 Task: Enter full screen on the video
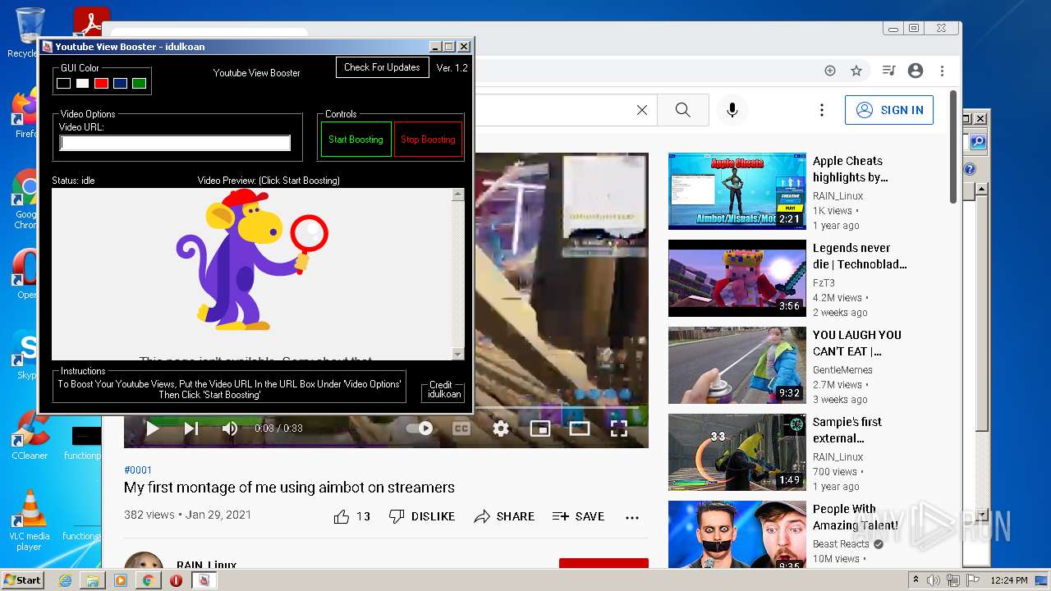pyautogui.click(x=619, y=428)
